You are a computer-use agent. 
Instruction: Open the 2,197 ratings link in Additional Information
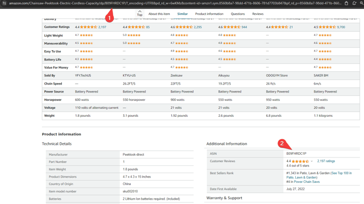326,161
